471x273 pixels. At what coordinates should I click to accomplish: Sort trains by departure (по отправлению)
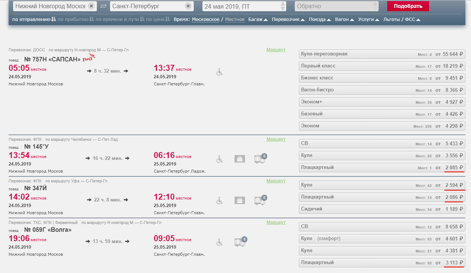34,19
